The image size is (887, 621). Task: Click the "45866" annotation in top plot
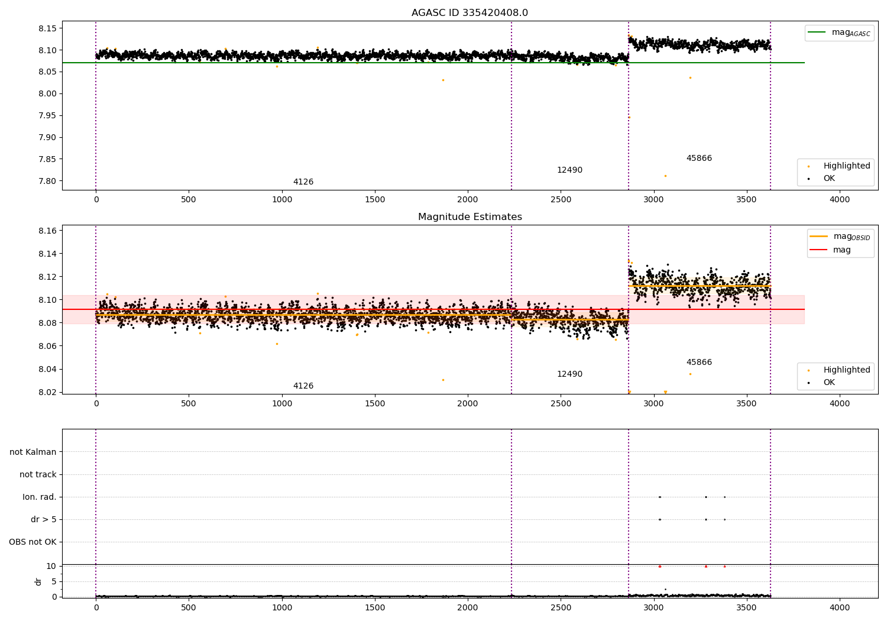(x=699, y=159)
